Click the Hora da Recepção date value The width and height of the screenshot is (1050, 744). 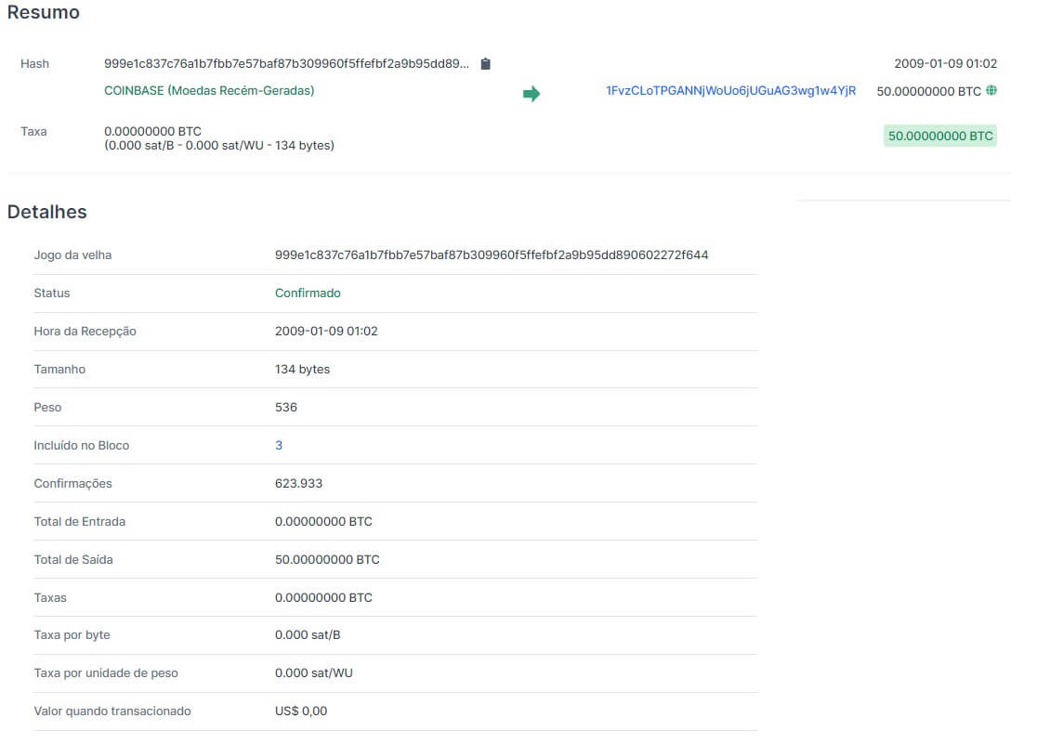tap(326, 332)
